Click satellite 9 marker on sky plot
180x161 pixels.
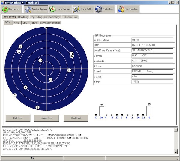[x=20, y=46]
